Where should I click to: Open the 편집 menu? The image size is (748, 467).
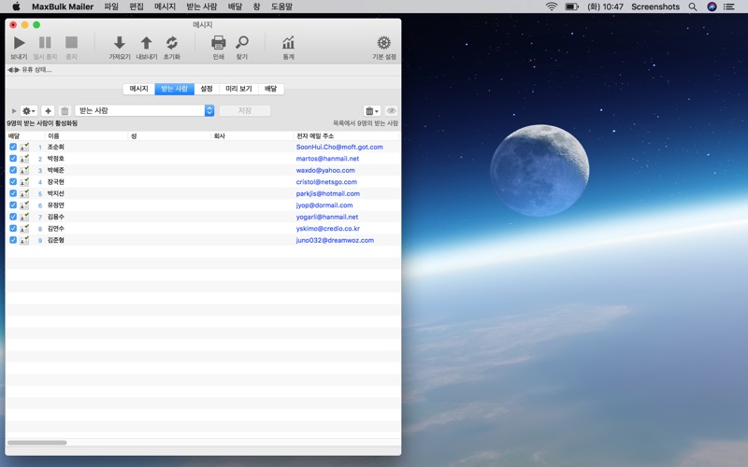pyautogui.click(x=137, y=7)
